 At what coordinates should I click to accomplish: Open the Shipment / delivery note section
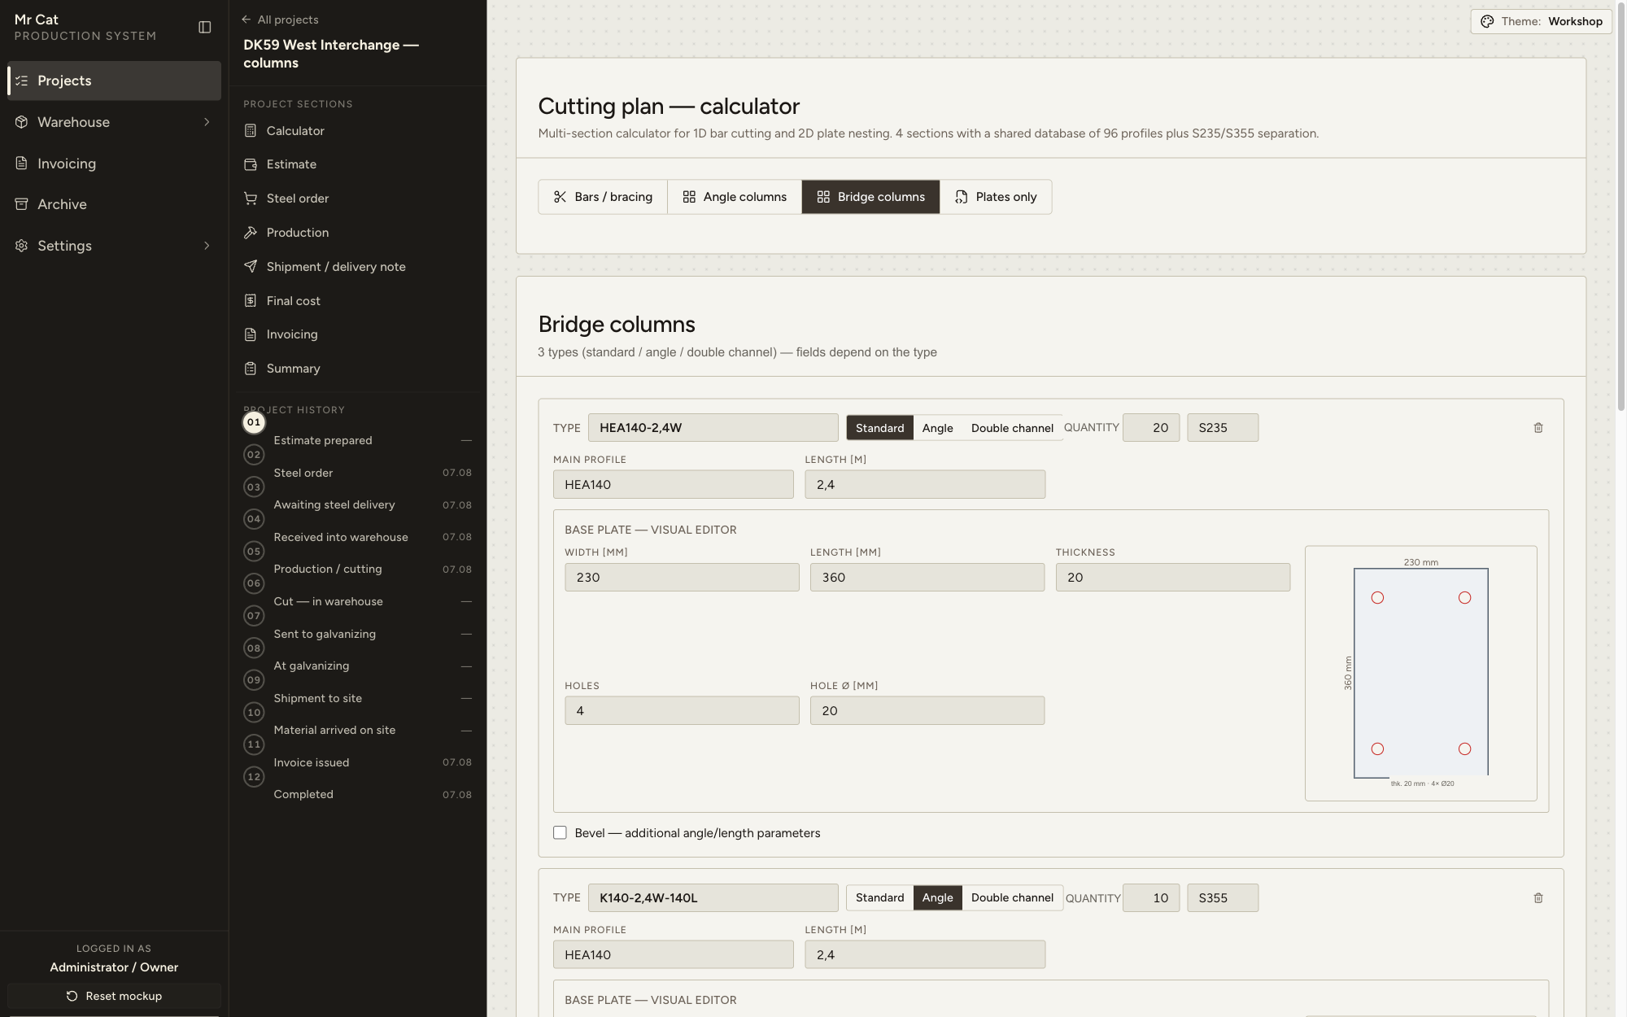(x=358, y=267)
